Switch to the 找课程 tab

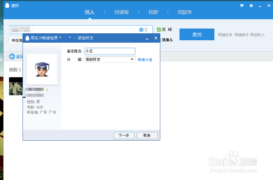[121, 12]
